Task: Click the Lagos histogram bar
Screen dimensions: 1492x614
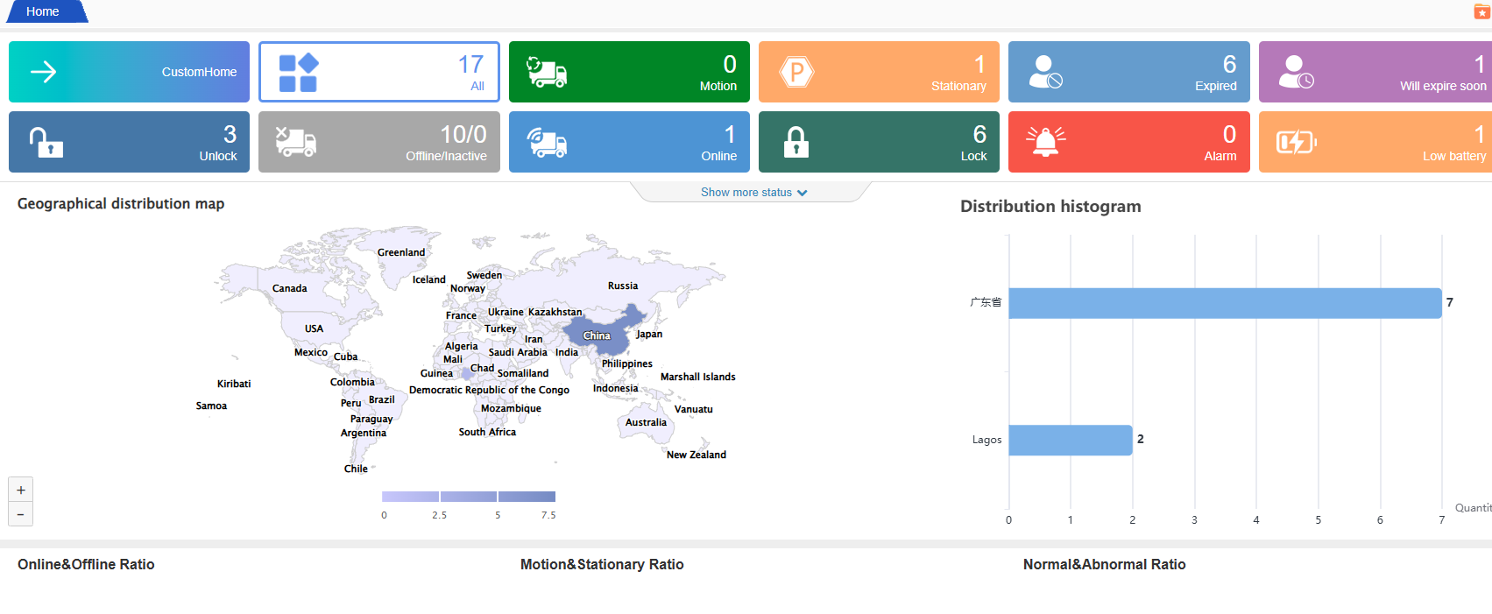Action: coord(1070,440)
